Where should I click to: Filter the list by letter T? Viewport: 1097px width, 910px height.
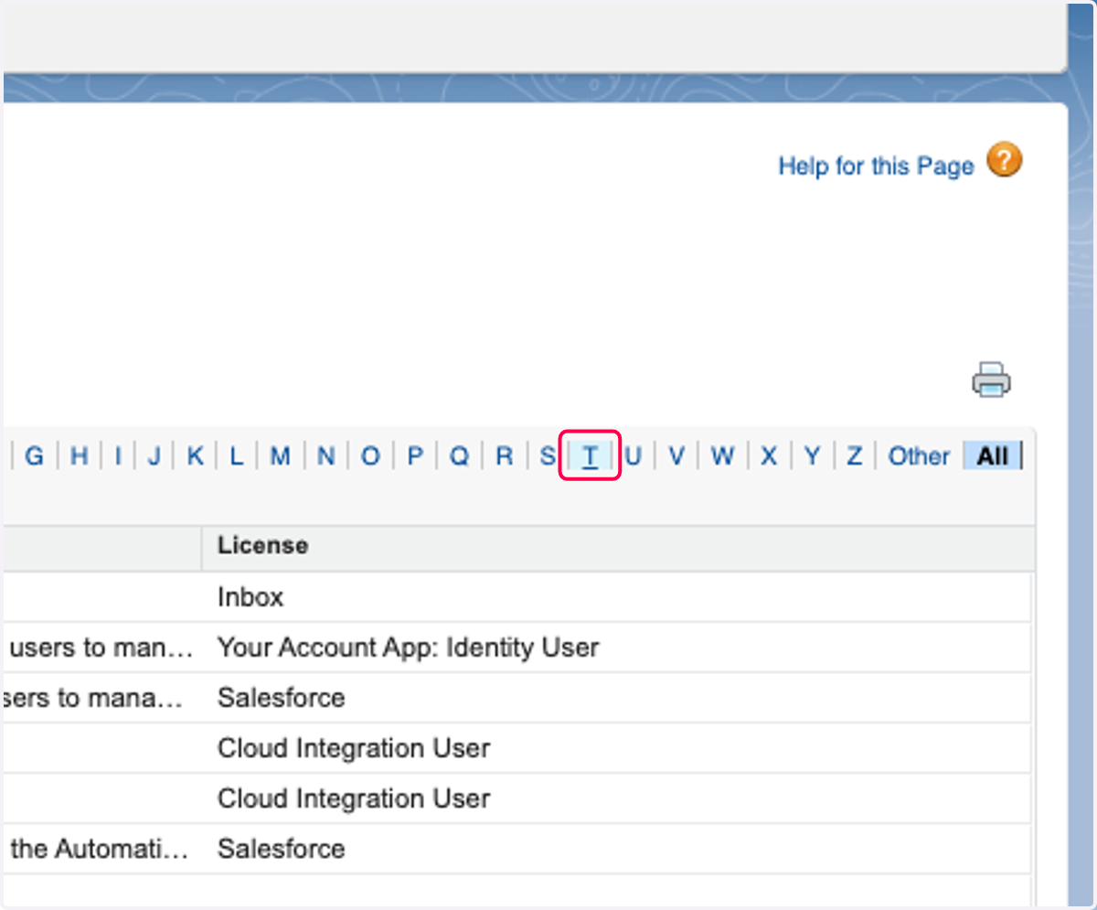point(591,455)
